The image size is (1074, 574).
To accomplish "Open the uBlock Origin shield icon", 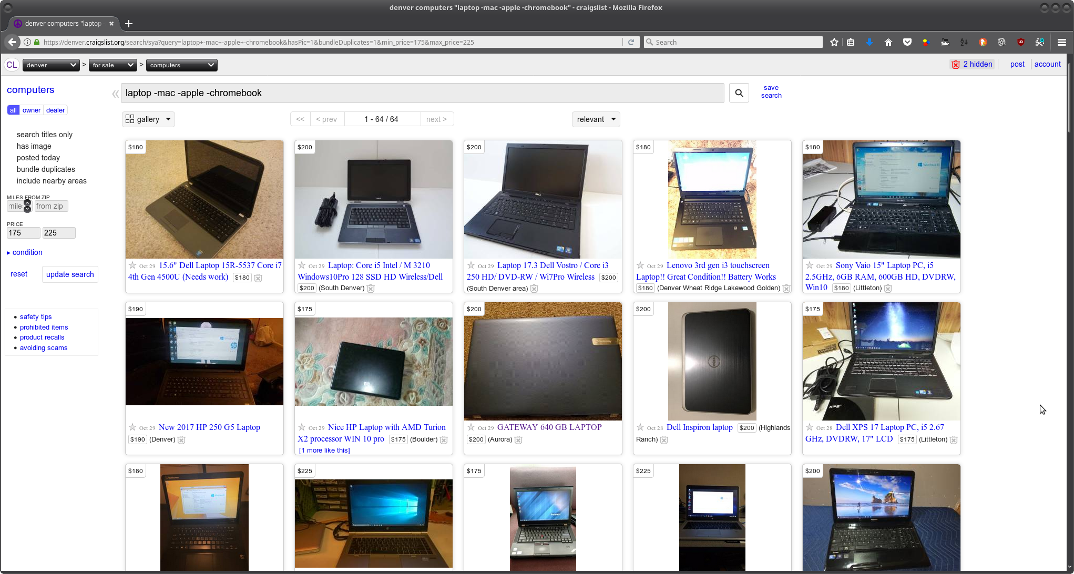I will pyautogui.click(x=1021, y=42).
